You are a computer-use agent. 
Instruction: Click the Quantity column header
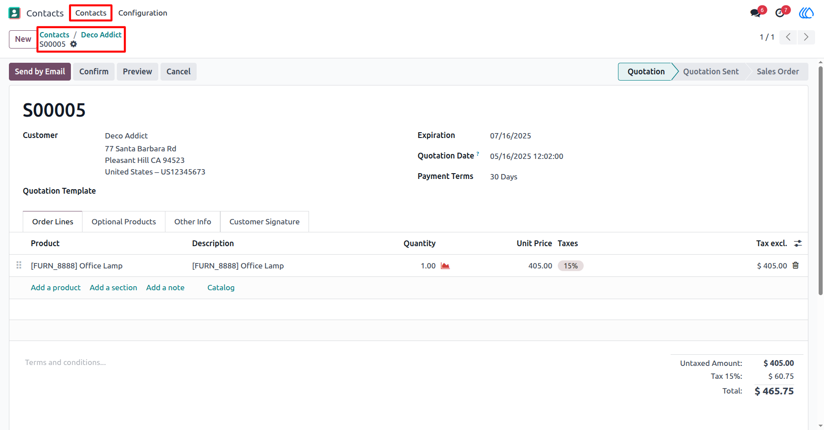pyautogui.click(x=420, y=243)
